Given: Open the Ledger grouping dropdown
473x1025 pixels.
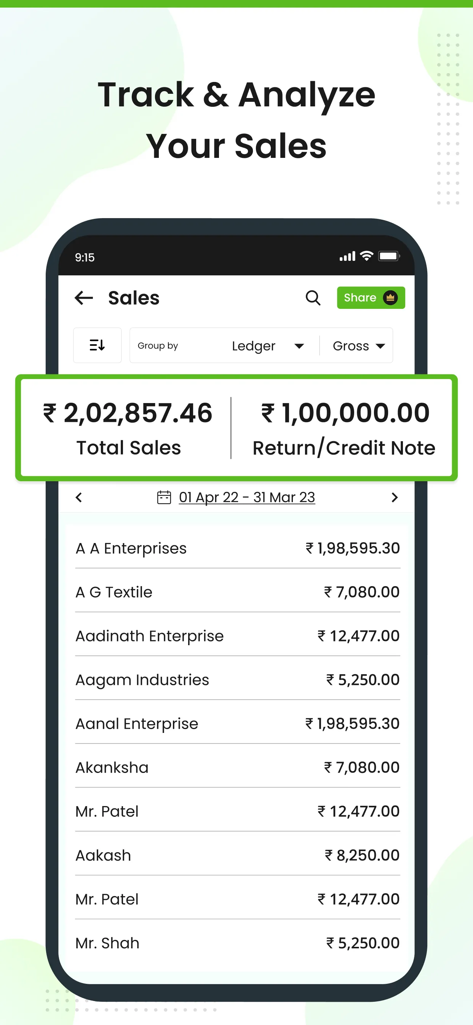Looking at the screenshot, I should tap(253, 345).
